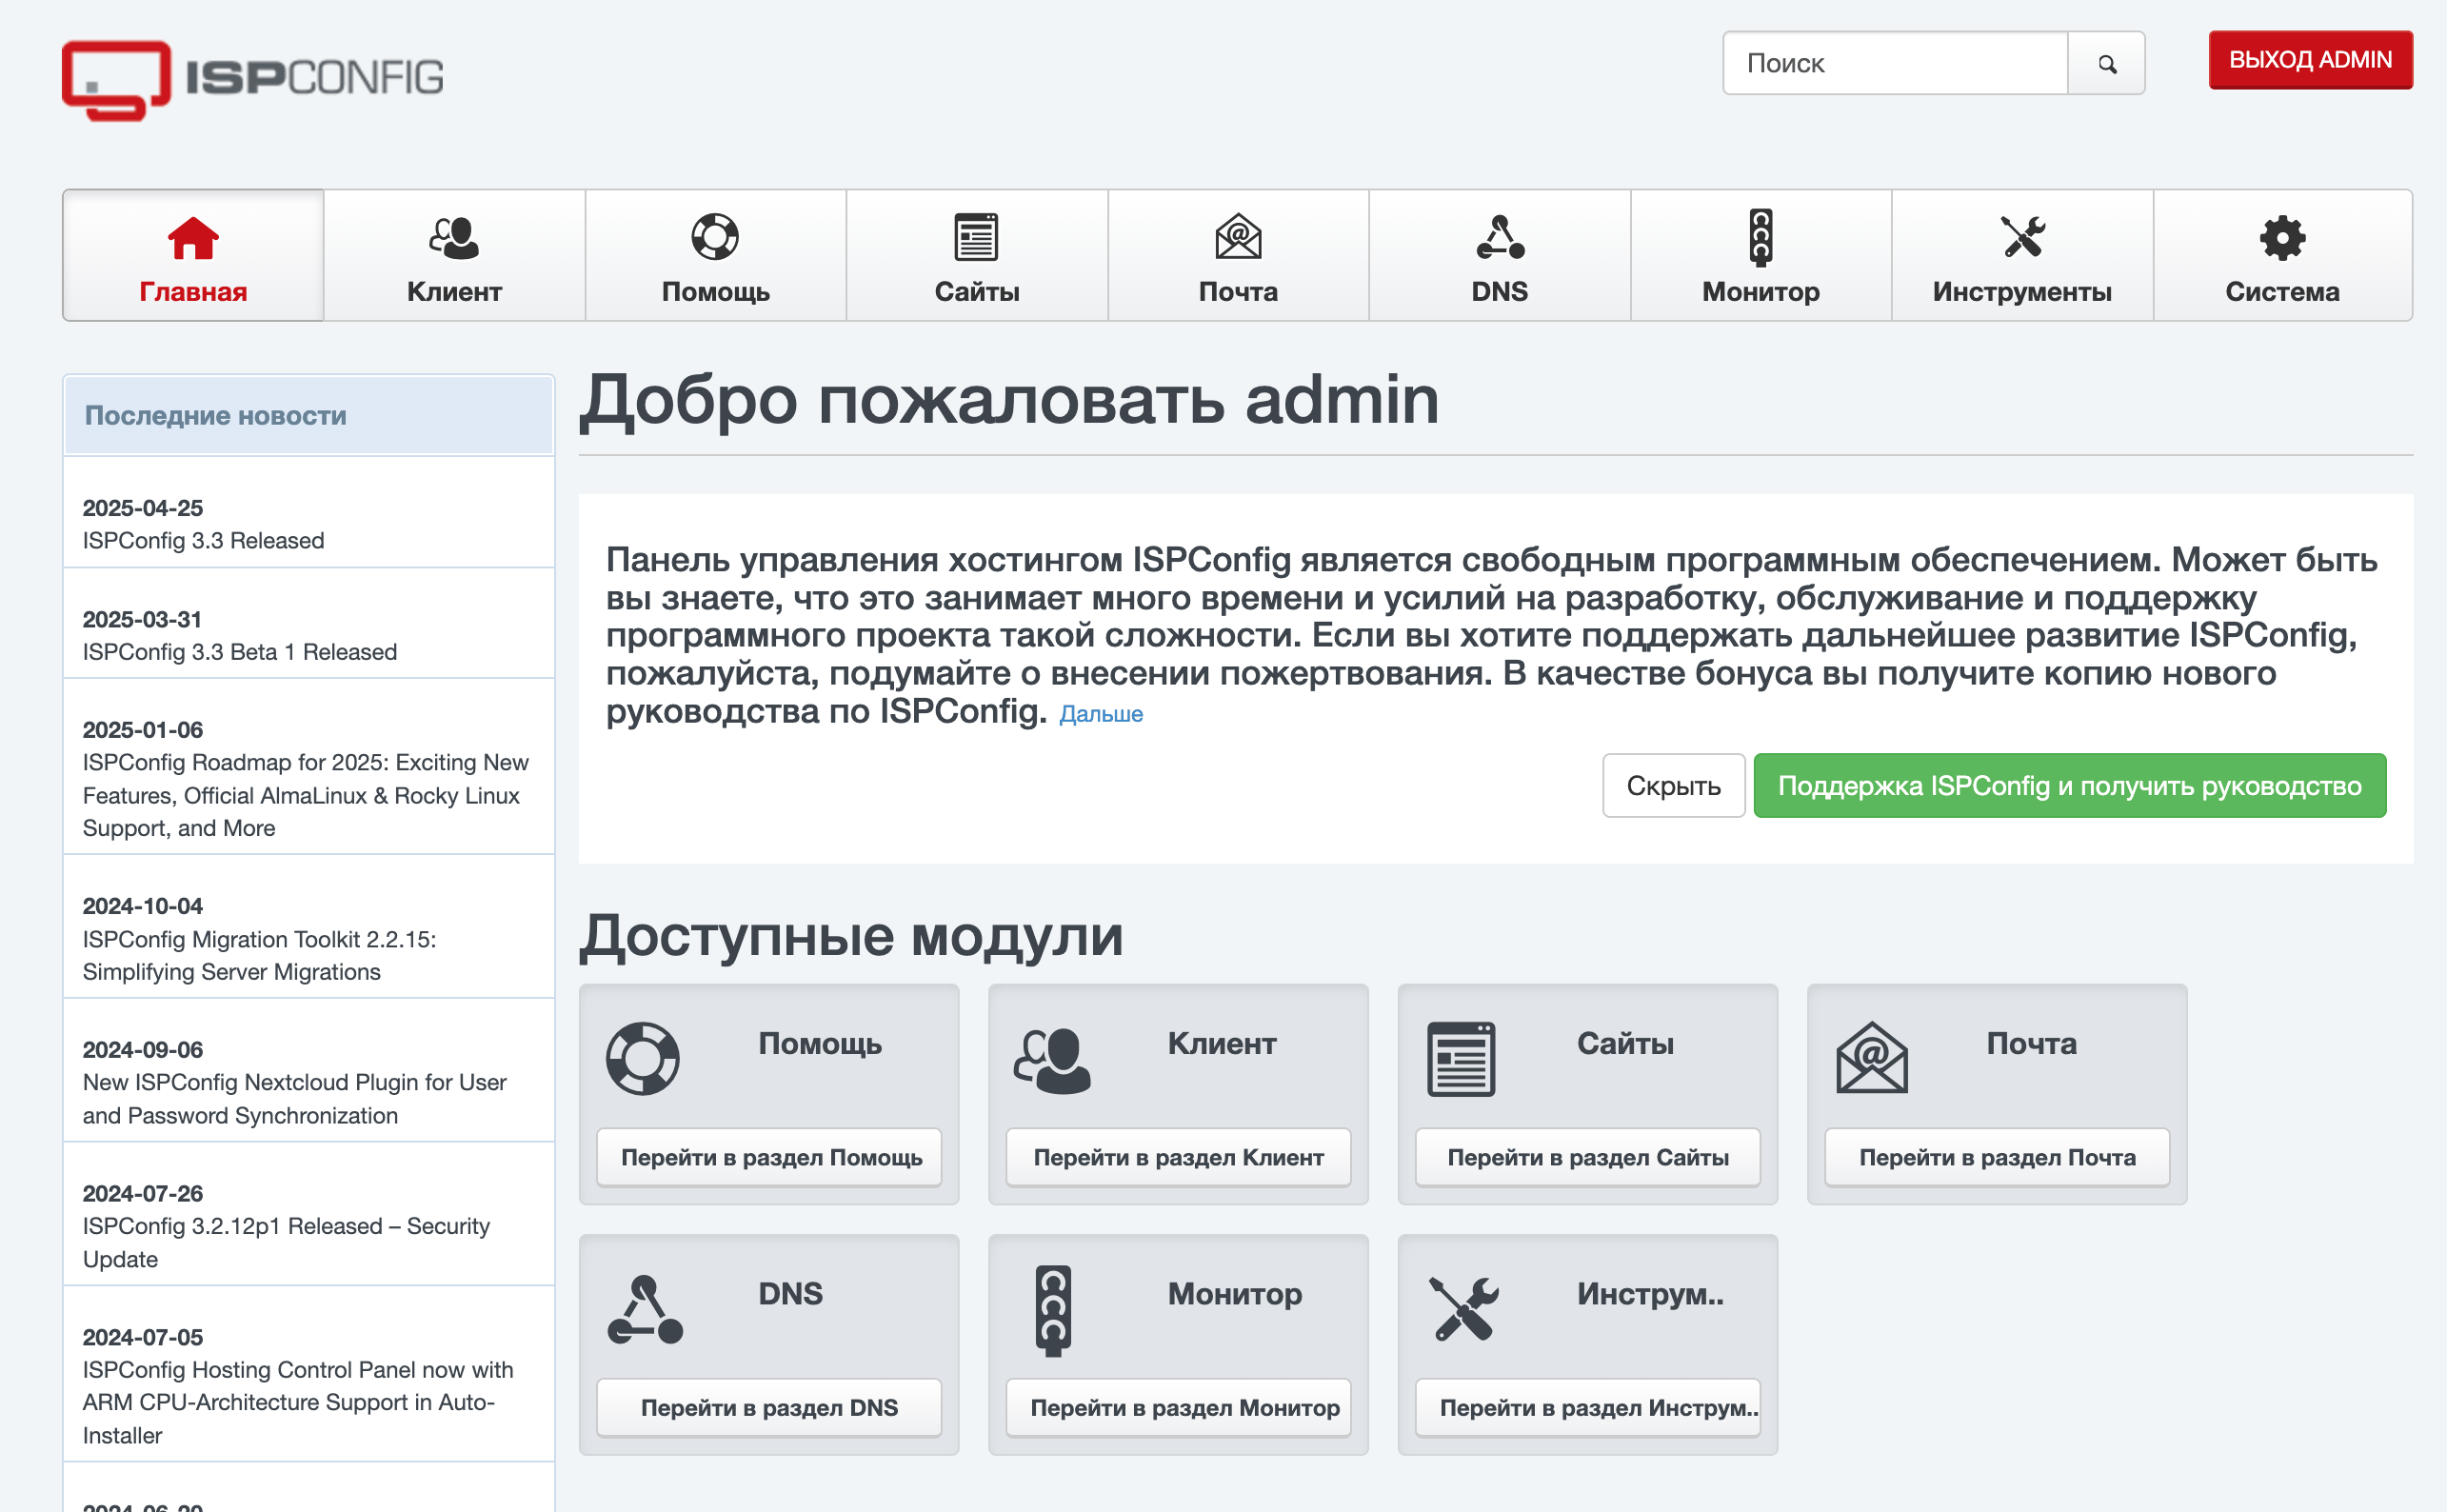Image resolution: width=2447 pixels, height=1512 pixels.
Task: Open New ISPConfig Nextcloud Plugin news item
Action: pos(295,1099)
